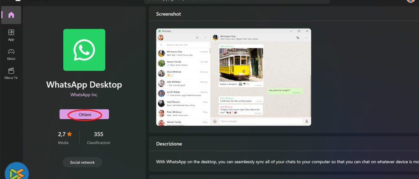Screen dimensions: 419x179
Task: Click the plus new chat icon in preview
Action: tap(197, 38)
